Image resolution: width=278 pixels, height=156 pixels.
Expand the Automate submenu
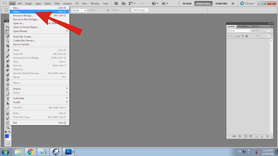pos(40,98)
